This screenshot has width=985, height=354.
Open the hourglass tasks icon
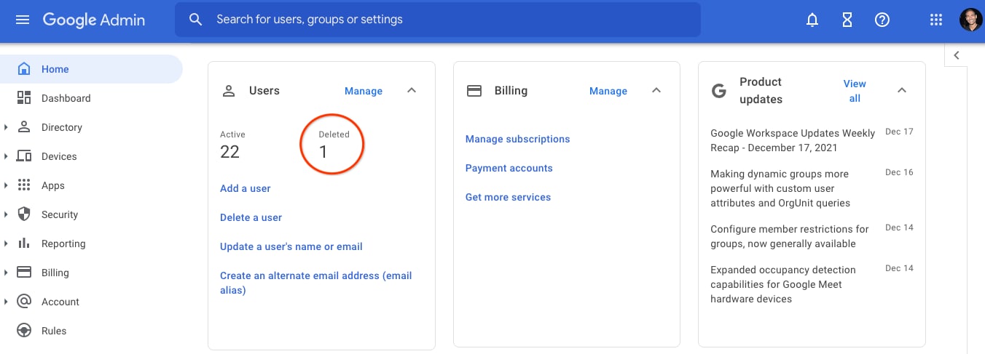click(847, 20)
